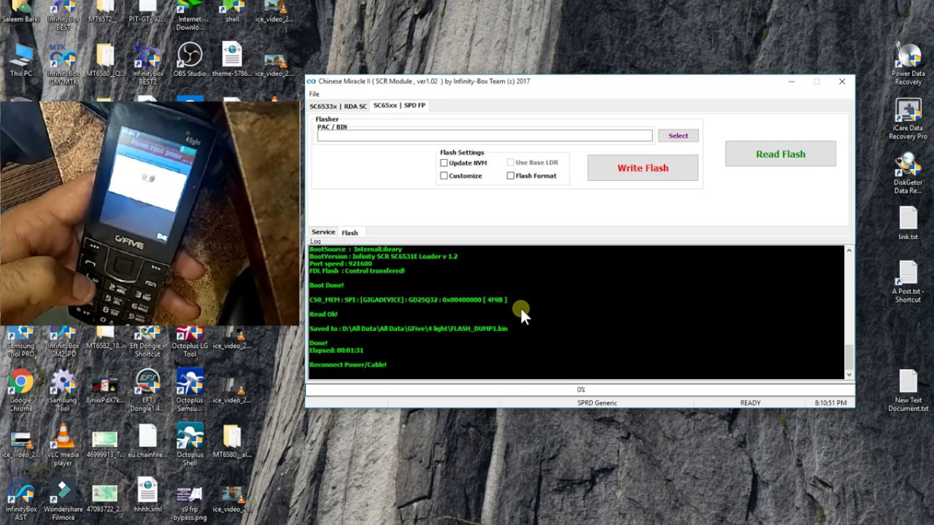Open A Post.txt shortcut icon
This screenshot has width=934, height=525.
[908, 282]
